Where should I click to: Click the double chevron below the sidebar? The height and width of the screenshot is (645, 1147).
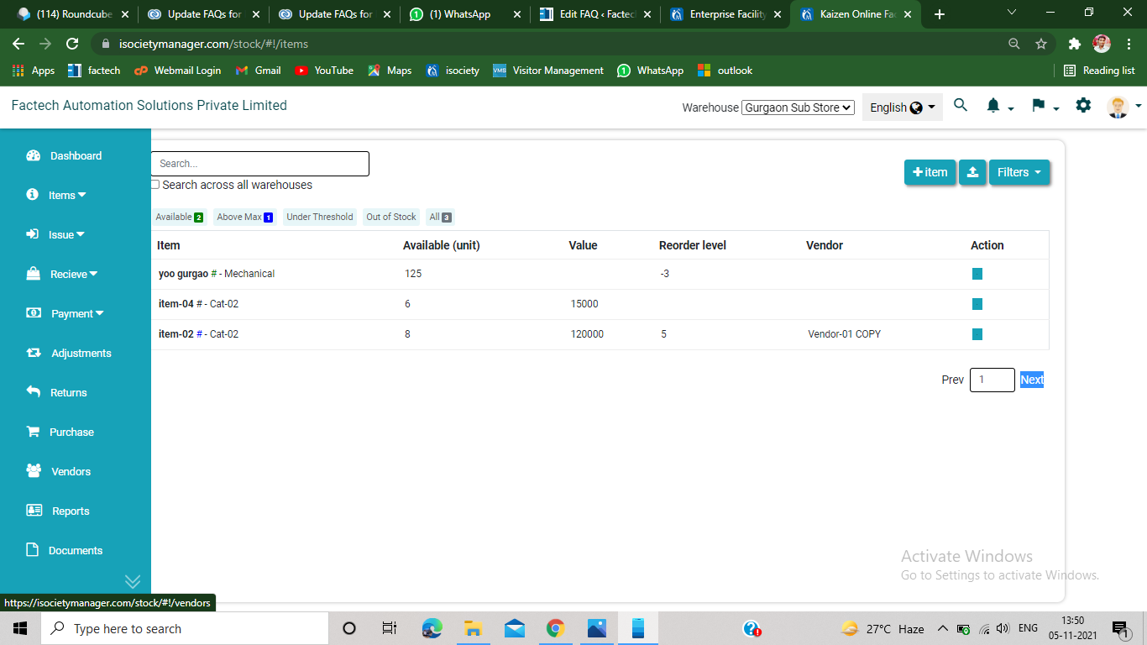click(x=133, y=581)
